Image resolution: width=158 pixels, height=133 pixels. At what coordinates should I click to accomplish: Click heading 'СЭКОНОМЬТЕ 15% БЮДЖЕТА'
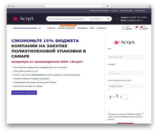click(45, 41)
